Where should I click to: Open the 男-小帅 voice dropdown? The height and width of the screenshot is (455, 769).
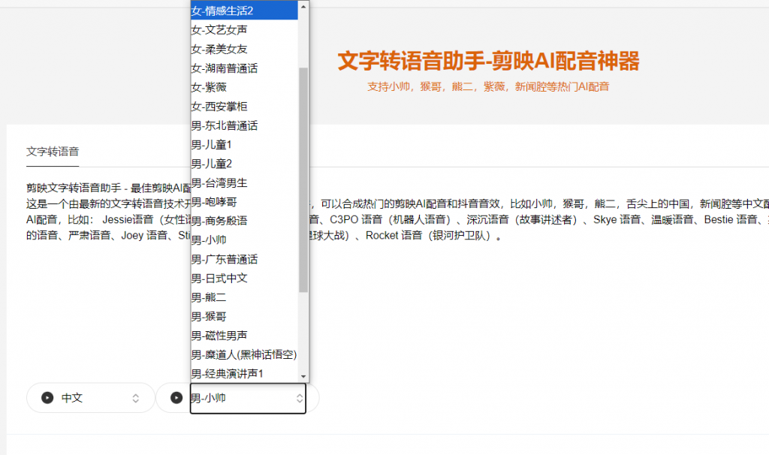(248, 398)
